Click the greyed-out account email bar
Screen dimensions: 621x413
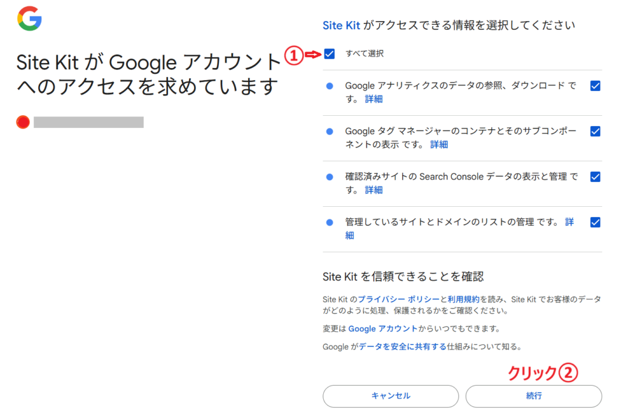point(89,123)
